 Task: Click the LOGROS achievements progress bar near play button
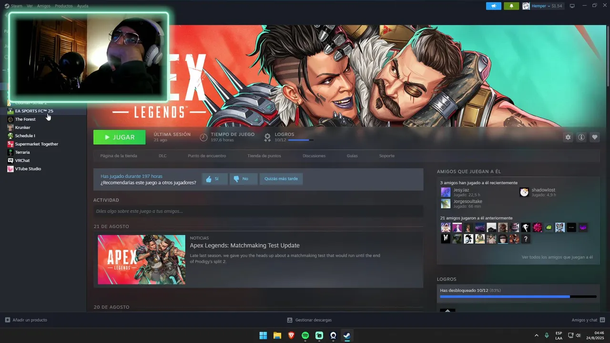[301, 140]
